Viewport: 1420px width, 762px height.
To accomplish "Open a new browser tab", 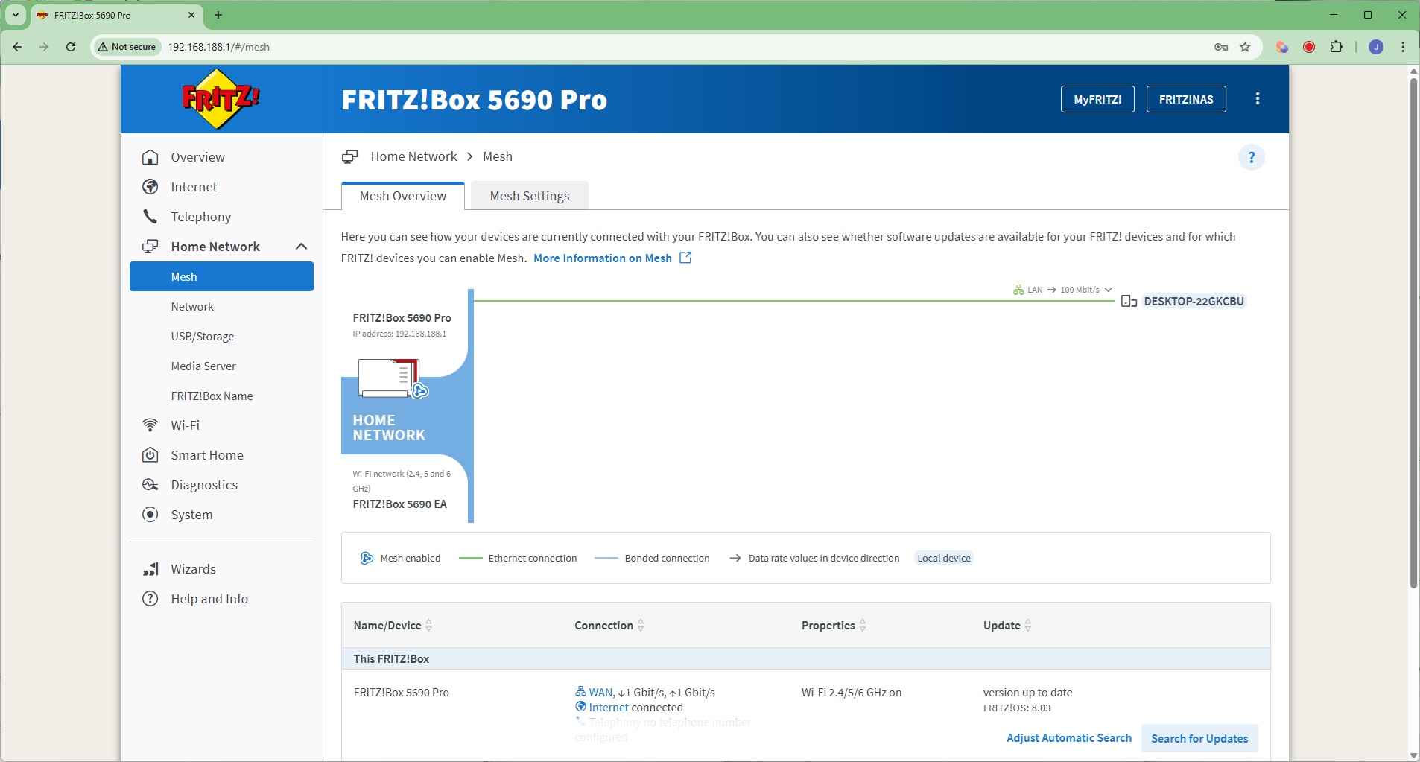I will [x=218, y=15].
